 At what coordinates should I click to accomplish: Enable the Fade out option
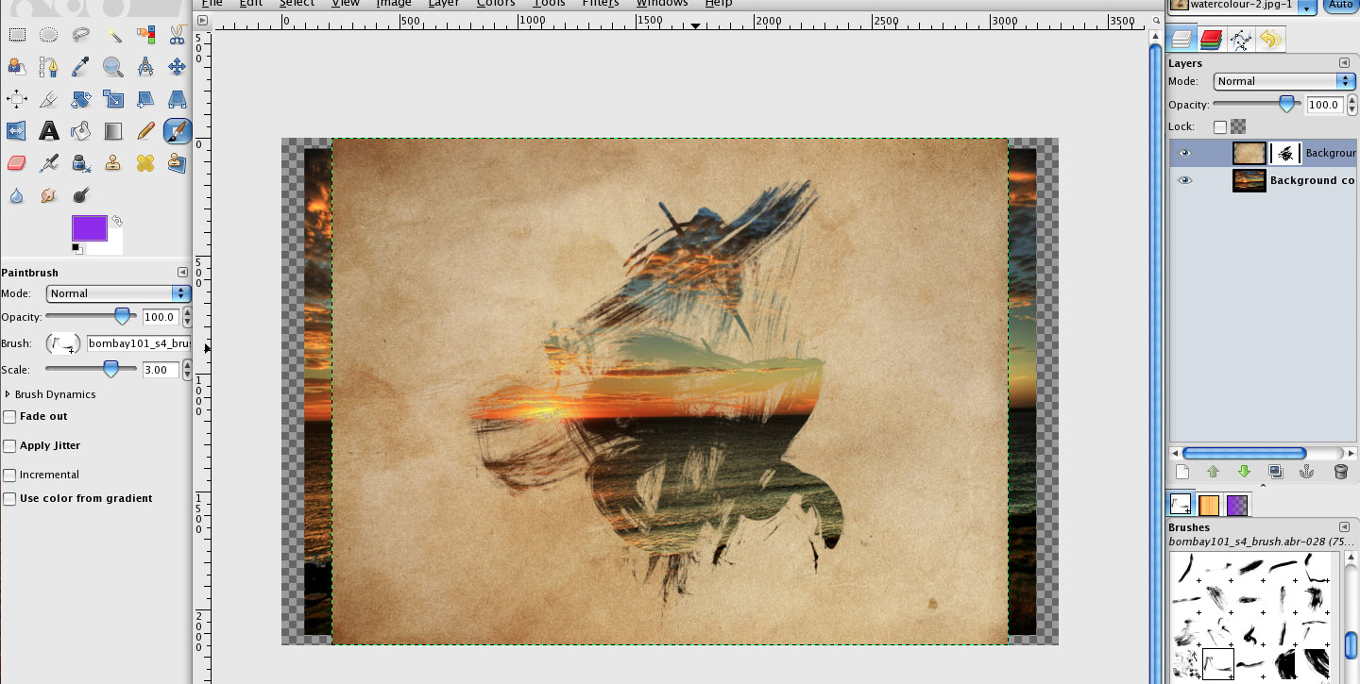9,416
